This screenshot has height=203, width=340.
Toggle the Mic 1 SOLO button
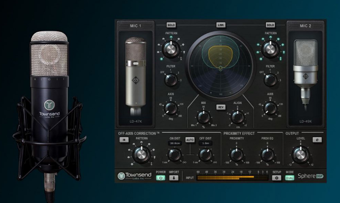coord(171,25)
